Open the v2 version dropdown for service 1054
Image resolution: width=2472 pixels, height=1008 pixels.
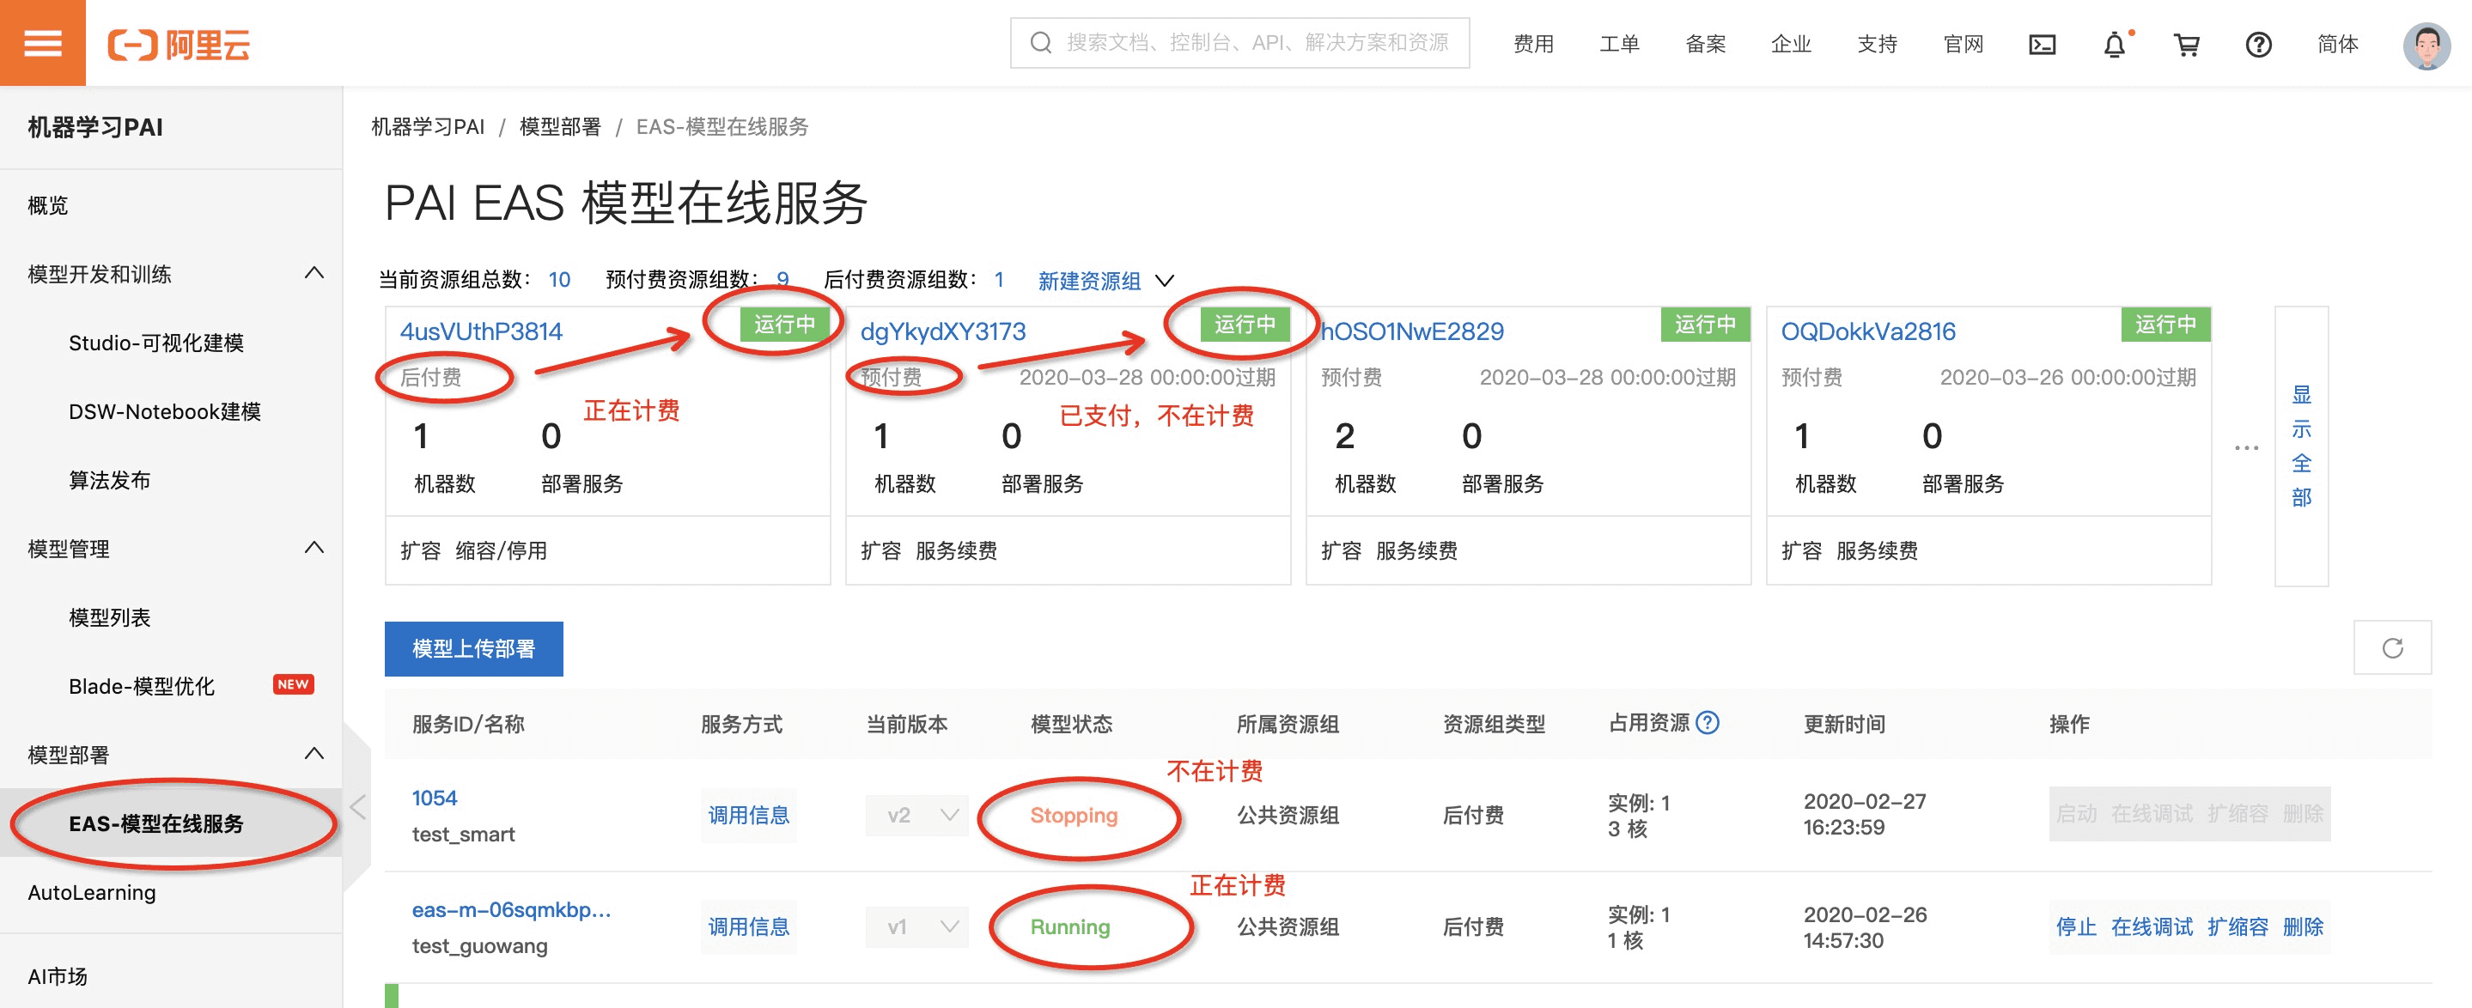click(x=916, y=814)
